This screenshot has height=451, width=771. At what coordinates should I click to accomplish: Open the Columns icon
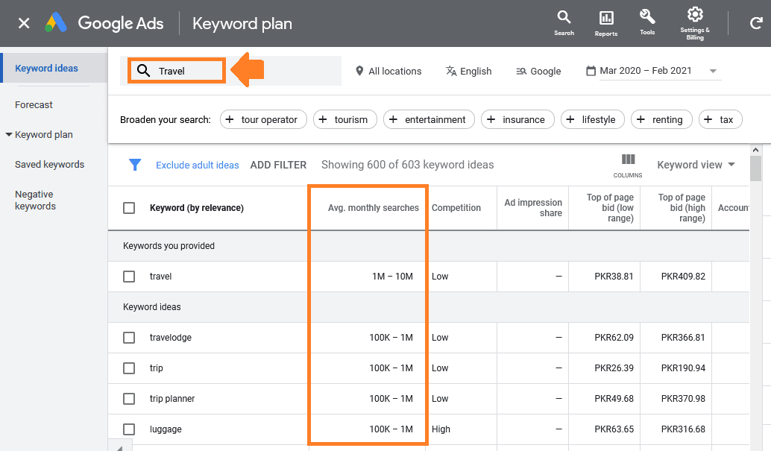[628, 164]
